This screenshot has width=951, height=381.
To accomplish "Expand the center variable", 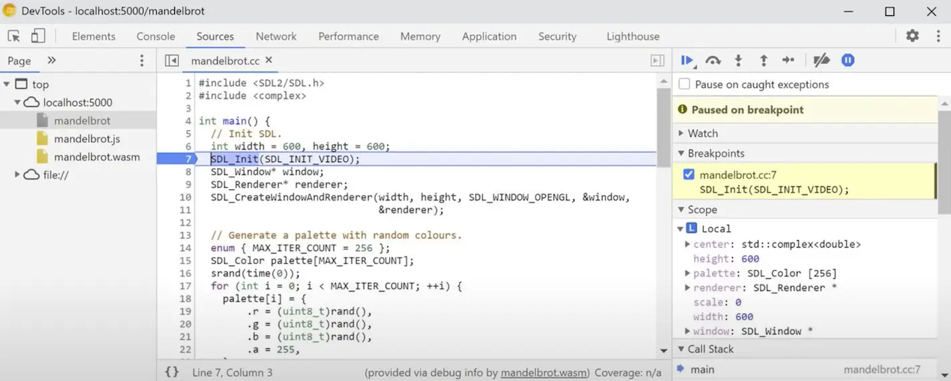I will (688, 244).
